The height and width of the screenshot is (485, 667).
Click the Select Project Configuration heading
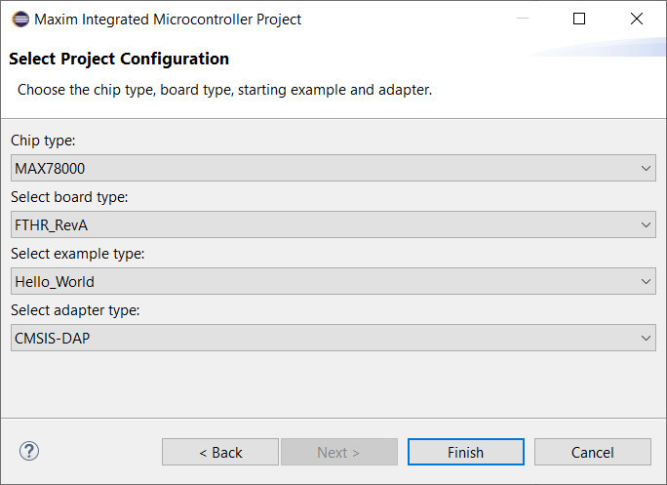(x=119, y=59)
